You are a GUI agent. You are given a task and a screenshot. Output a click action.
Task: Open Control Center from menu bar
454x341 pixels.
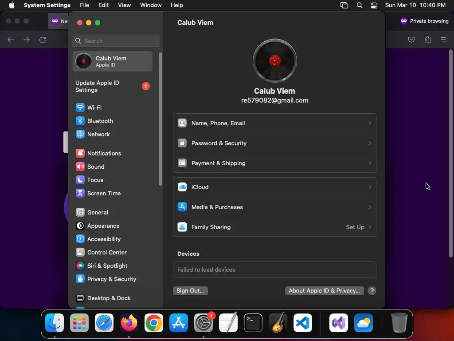[x=374, y=5]
